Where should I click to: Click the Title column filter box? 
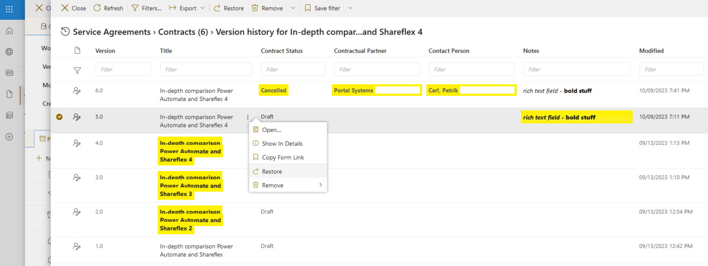[206, 70]
